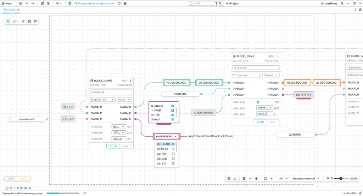
Task: Click AUTO button in block 002
Action: 260,122
